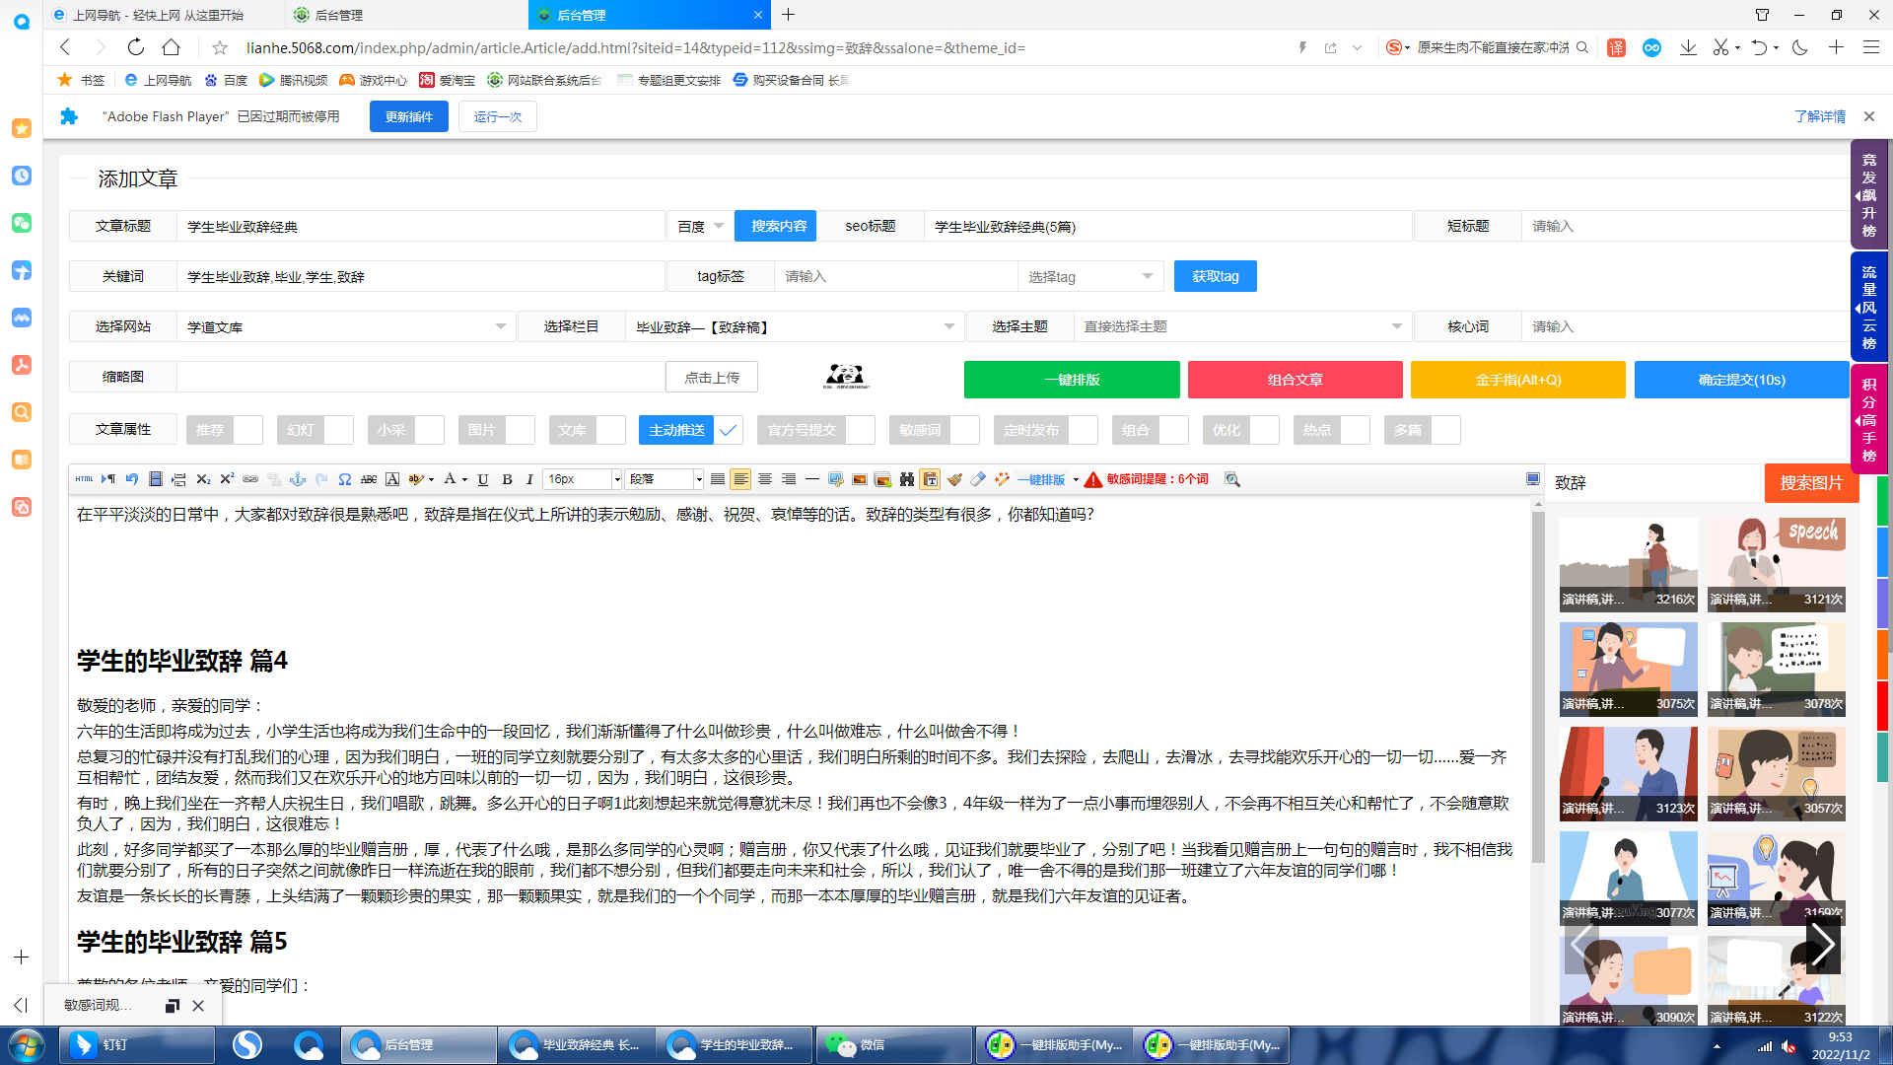Open the 直接选择主题 dropdown
Image resolution: width=1893 pixels, height=1065 pixels.
coord(1243,327)
